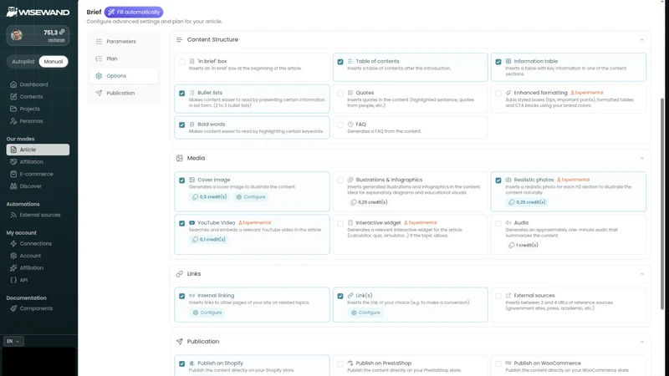The width and height of the screenshot is (669, 376).
Task: Click the Article mode icon
Action: (x=13, y=150)
